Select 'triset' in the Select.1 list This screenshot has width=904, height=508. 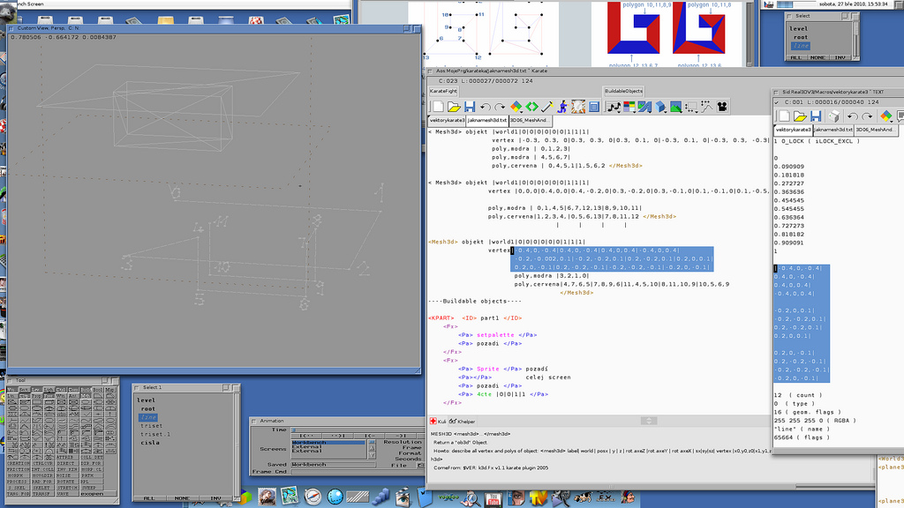(x=151, y=426)
